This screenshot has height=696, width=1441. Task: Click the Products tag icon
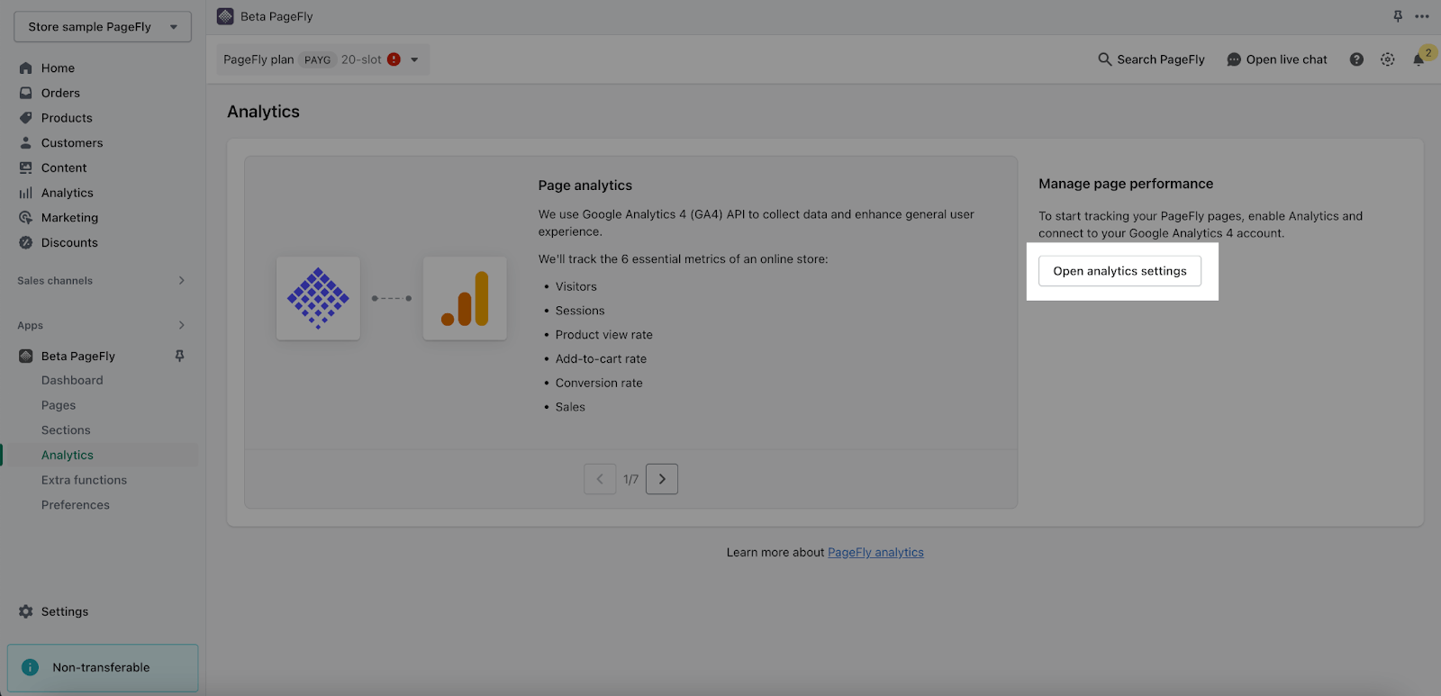click(26, 118)
